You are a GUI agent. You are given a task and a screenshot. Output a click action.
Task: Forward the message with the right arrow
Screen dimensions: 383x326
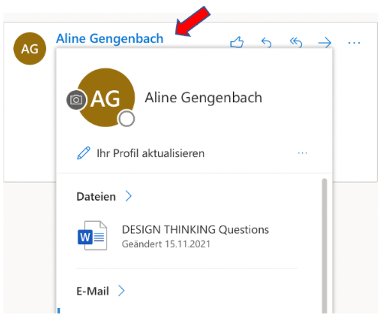click(x=325, y=43)
